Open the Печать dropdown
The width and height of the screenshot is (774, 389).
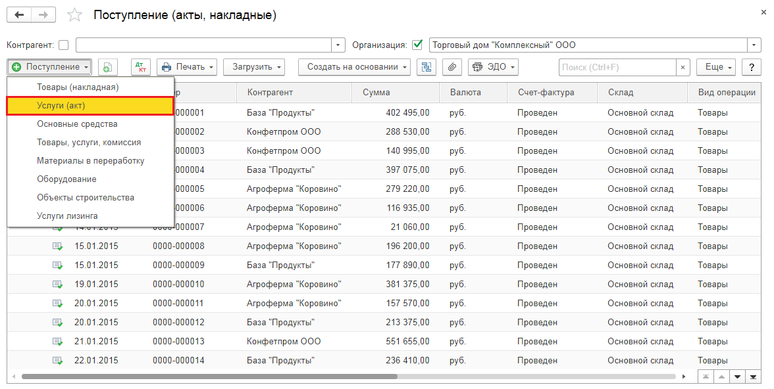pos(188,67)
